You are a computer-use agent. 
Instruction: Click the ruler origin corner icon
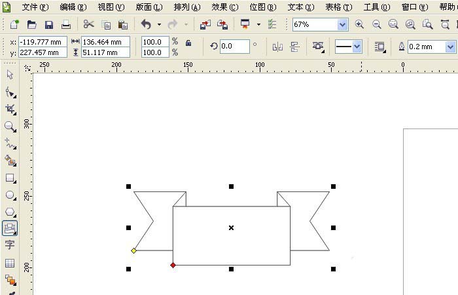pos(27,68)
